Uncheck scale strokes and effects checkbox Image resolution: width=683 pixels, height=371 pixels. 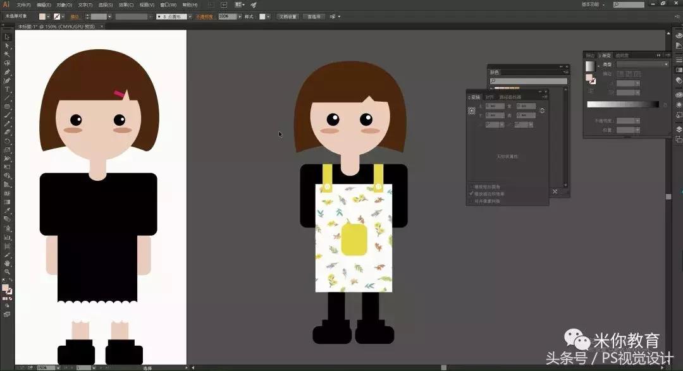click(471, 194)
